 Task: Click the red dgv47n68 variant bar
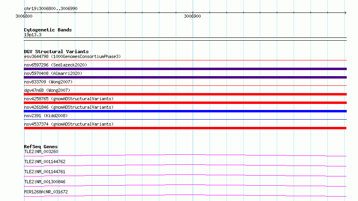[185, 94]
